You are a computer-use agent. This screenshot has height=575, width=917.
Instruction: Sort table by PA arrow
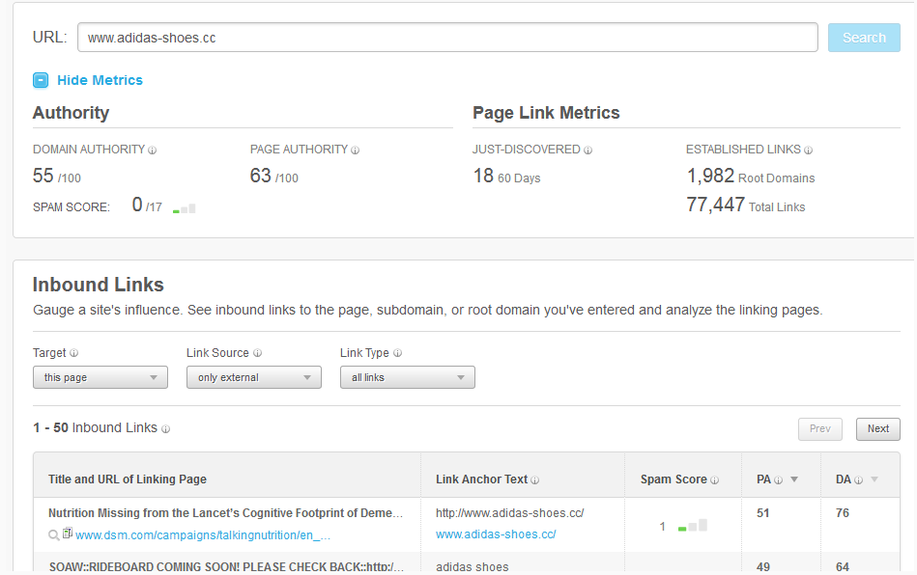pyautogui.click(x=794, y=479)
